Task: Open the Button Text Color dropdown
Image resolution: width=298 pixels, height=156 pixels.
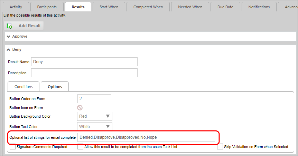Action: 94,126
